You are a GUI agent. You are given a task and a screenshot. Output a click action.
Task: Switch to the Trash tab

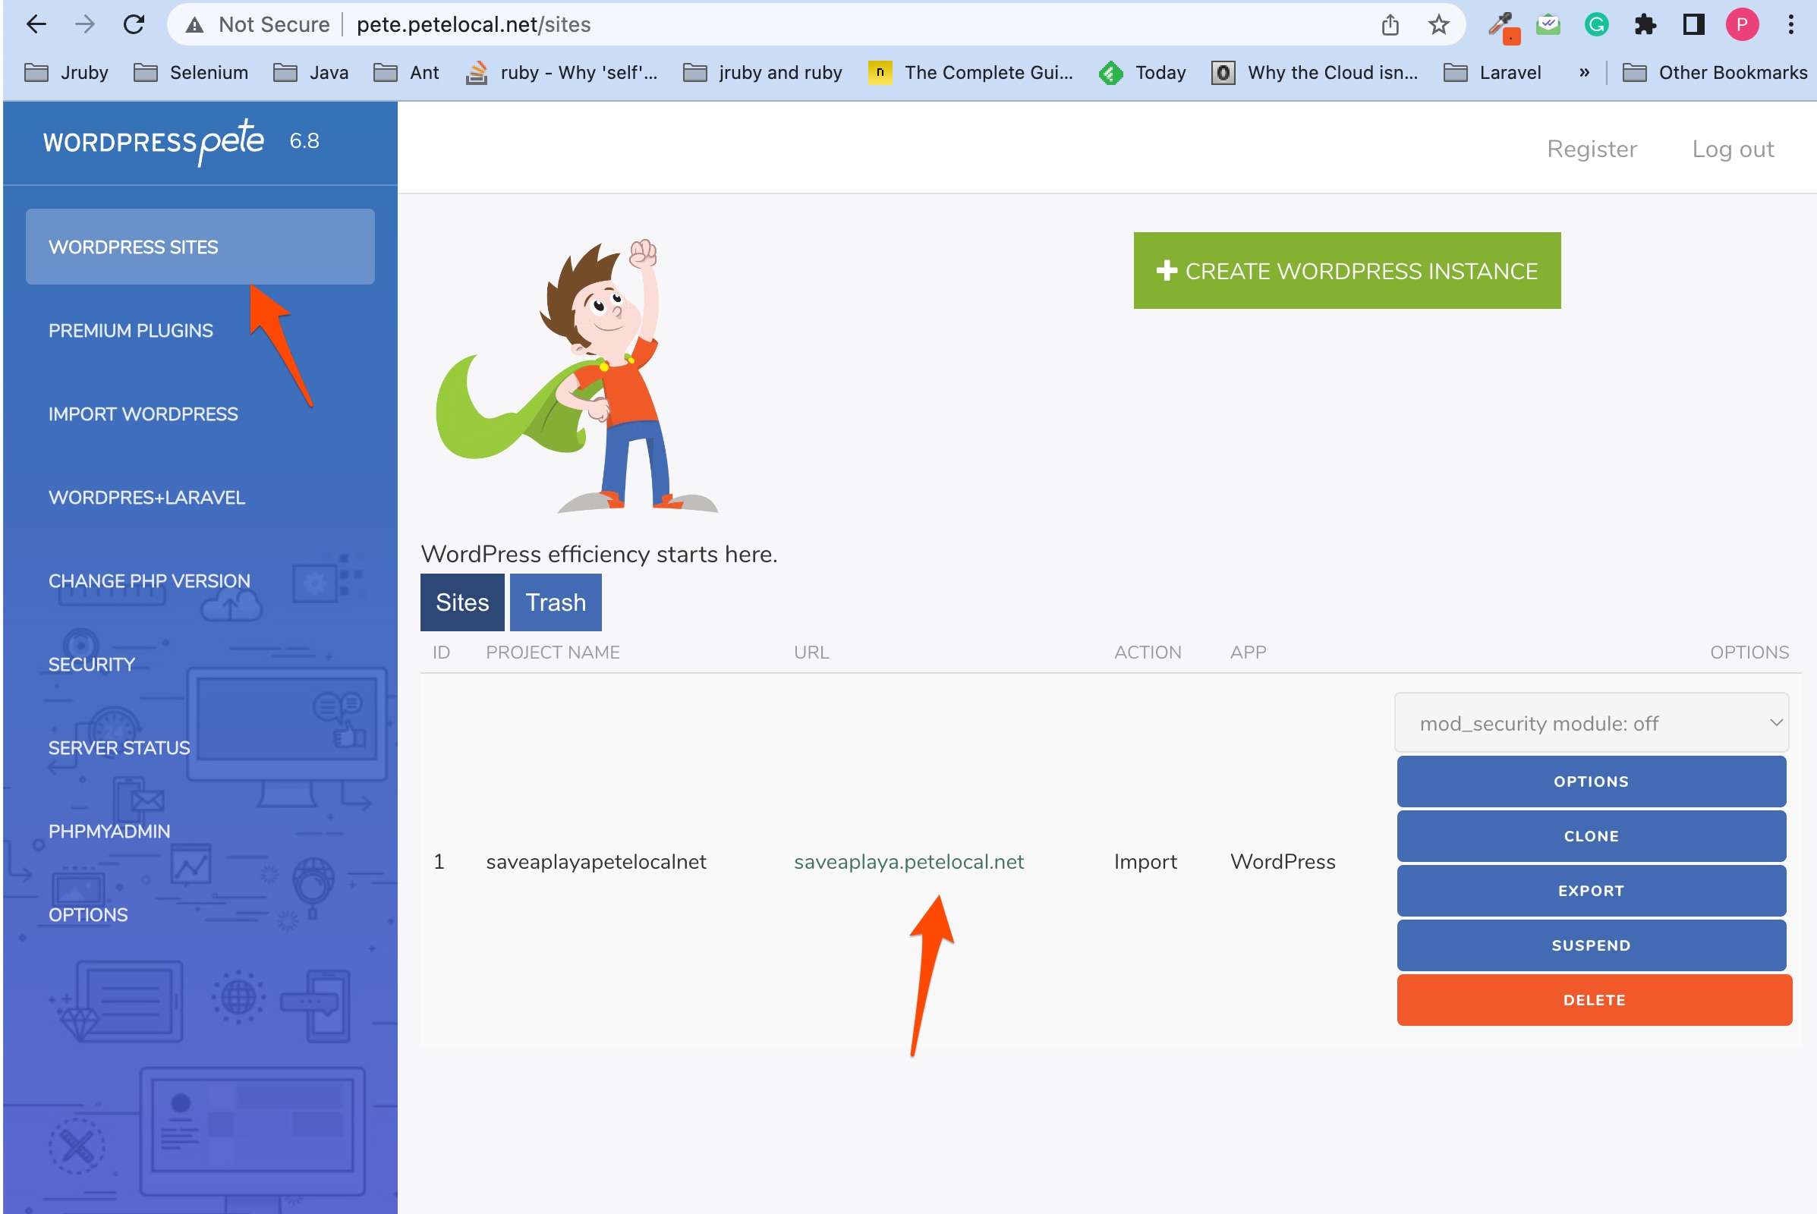coord(556,602)
